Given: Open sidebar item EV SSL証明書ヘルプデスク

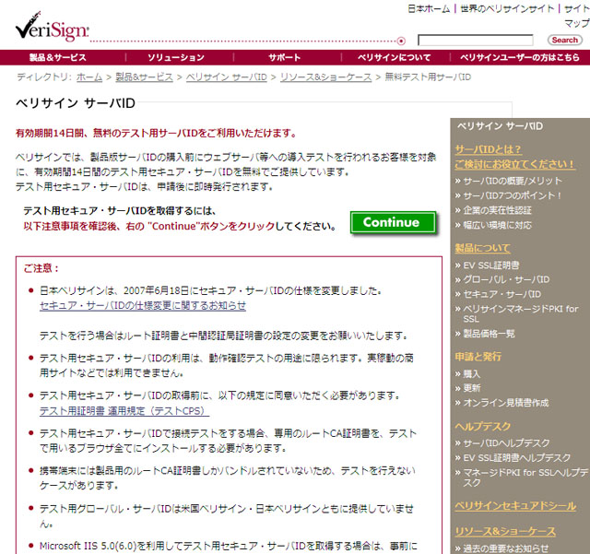Looking at the screenshot, I should [516, 457].
